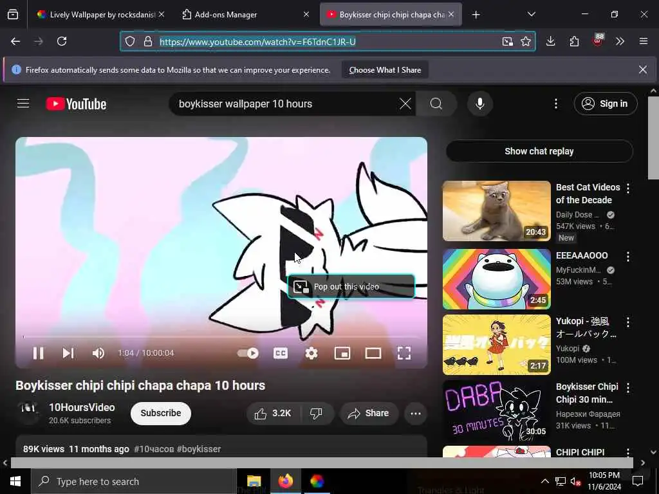The image size is (659, 494).
Task: Click the Sign in button
Action: click(605, 104)
